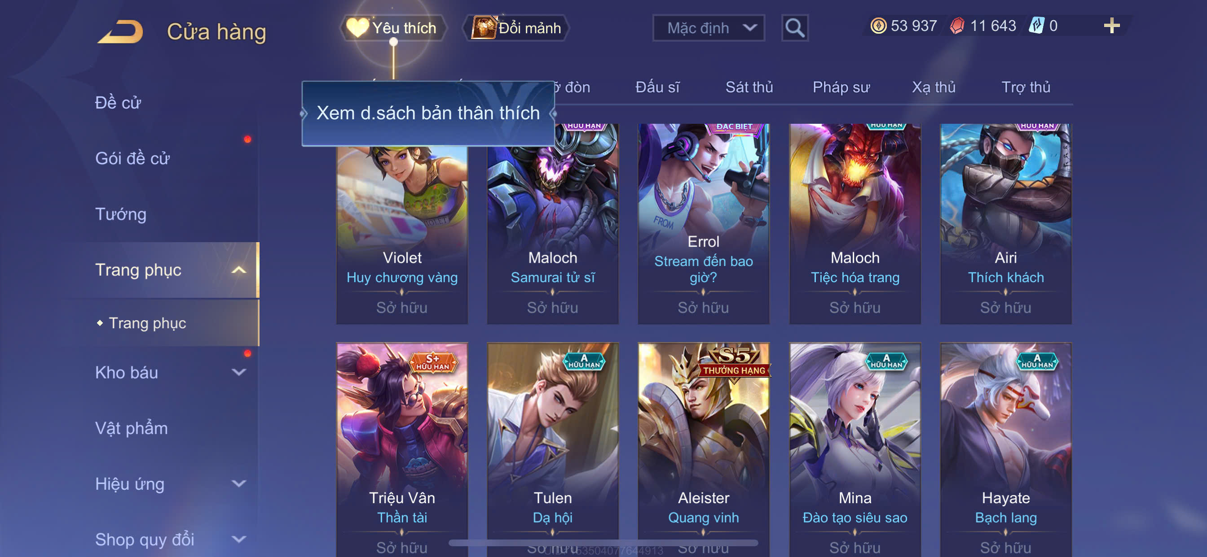1207x557 pixels.
Task: Collapse the Trang phục sidebar section
Action: click(x=239, y=270)
